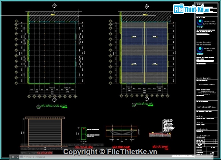Viewport: 221px width, 160px height.
Task: Select the red 'MẶT CẮT RAMP' label
Action: coord(160,147)
